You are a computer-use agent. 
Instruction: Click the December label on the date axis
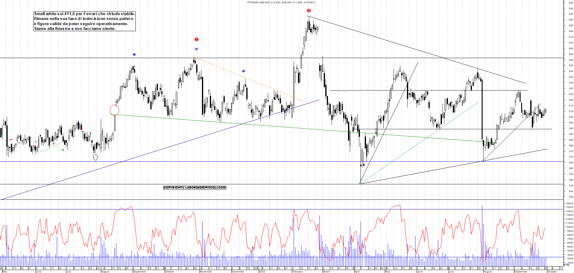(x=237, y=271)
